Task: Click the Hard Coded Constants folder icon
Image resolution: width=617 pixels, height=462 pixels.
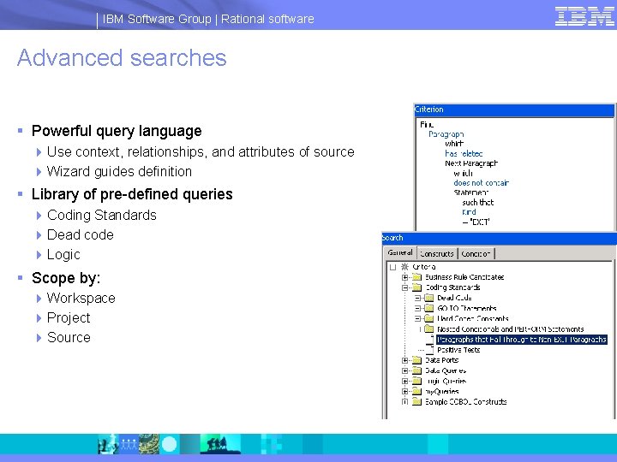Action: coord(429,318)
